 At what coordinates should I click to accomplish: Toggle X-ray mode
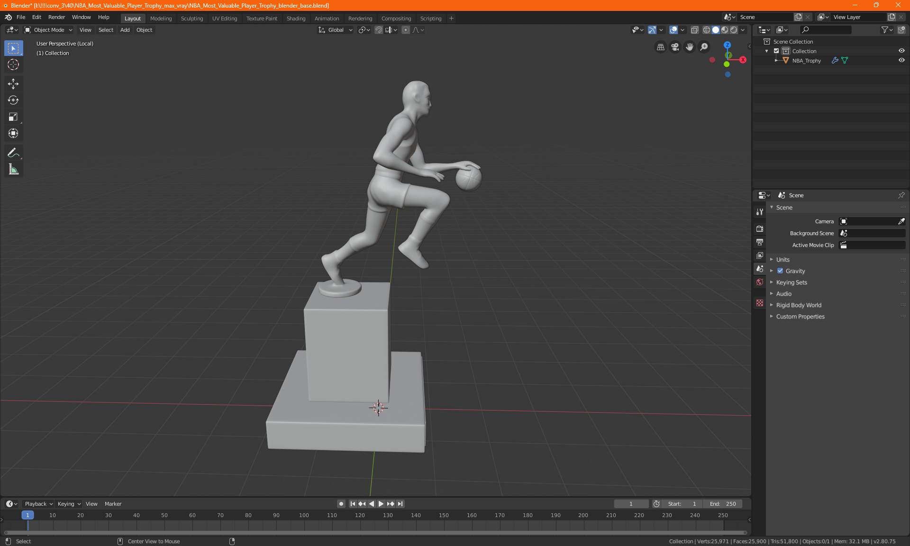[695, 30]
